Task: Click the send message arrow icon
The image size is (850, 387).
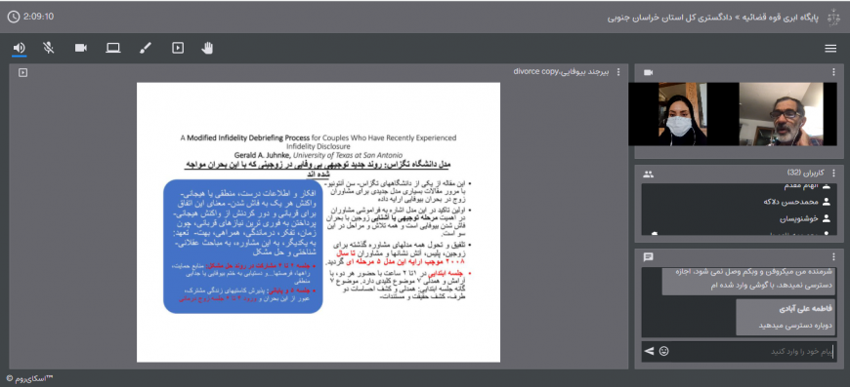Action: coord(649,351)
